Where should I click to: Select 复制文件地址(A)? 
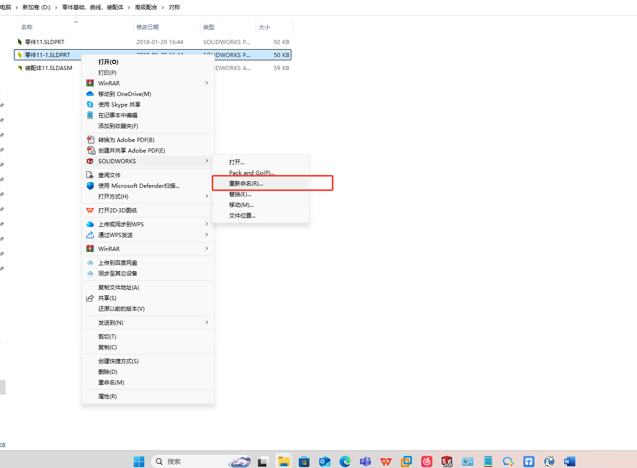[x=118, y=287]
